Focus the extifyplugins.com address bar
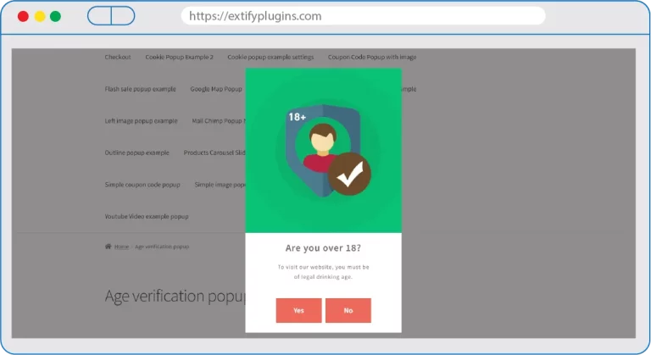This screenshot has width=651, height=355. pyautogui.click(x=363, y=16)
